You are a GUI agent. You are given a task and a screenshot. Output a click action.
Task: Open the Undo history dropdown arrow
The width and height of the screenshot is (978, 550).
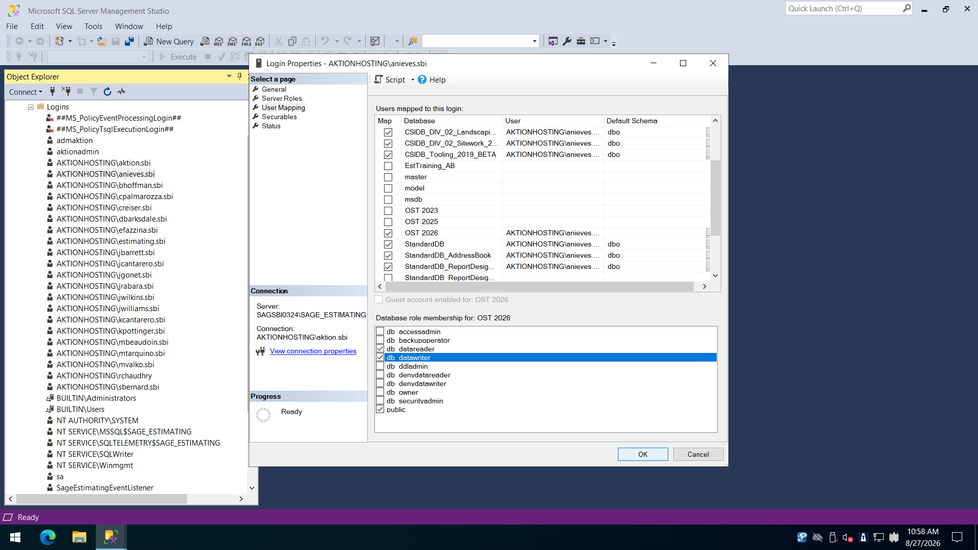click(337, 41)
